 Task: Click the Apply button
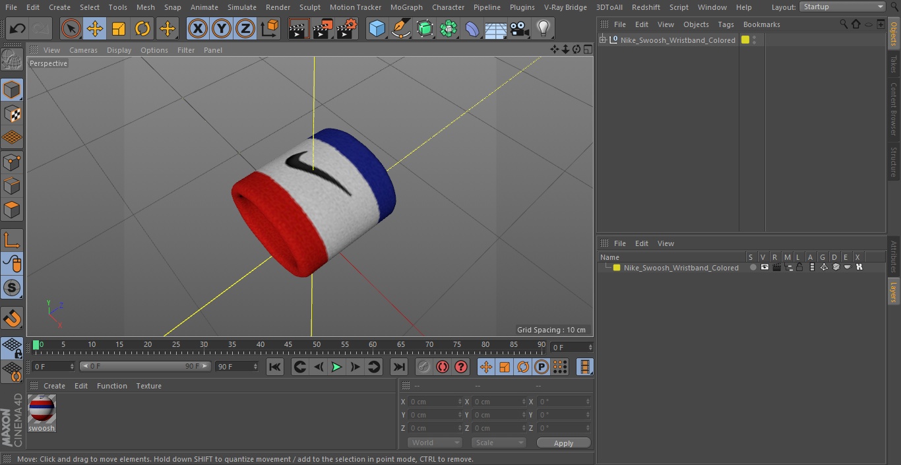(x=563, y=443)
